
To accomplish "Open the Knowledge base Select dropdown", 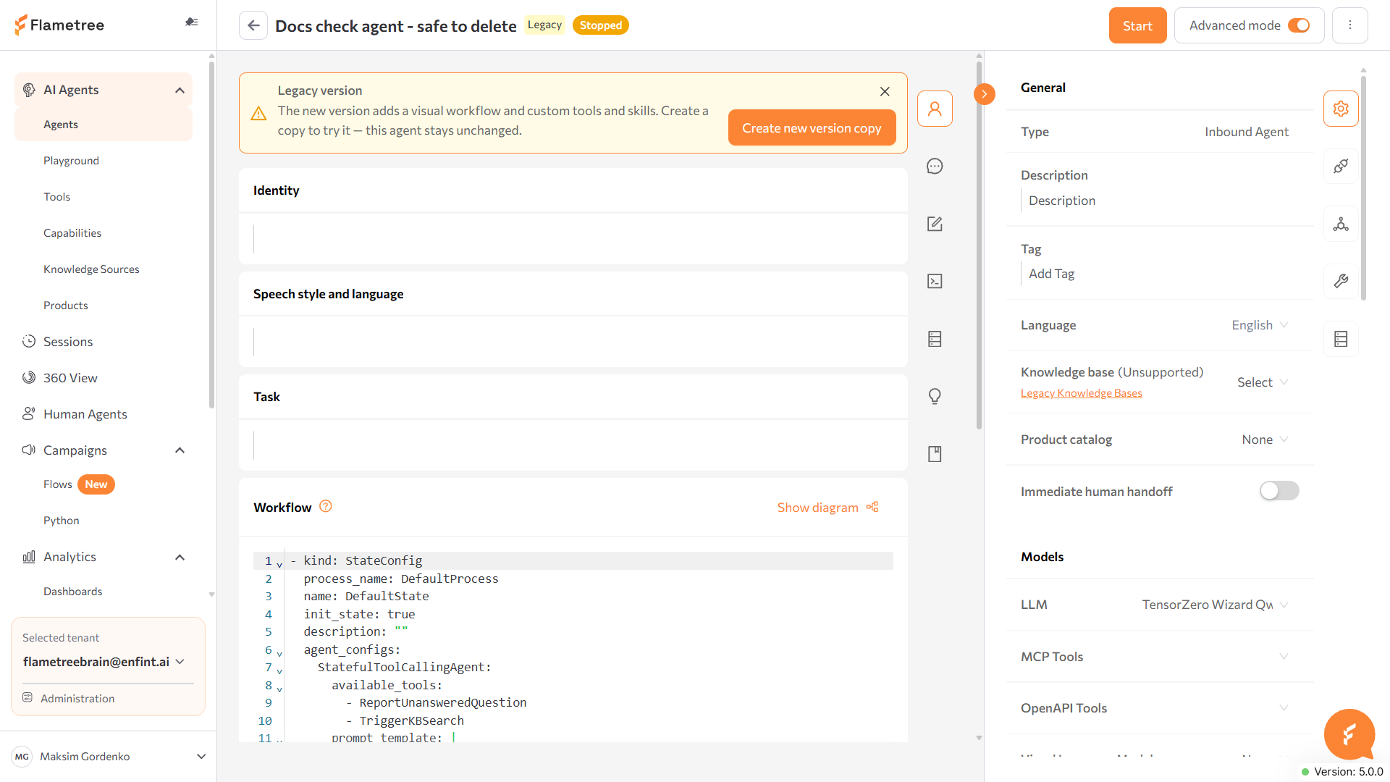I will (1263, 382).
